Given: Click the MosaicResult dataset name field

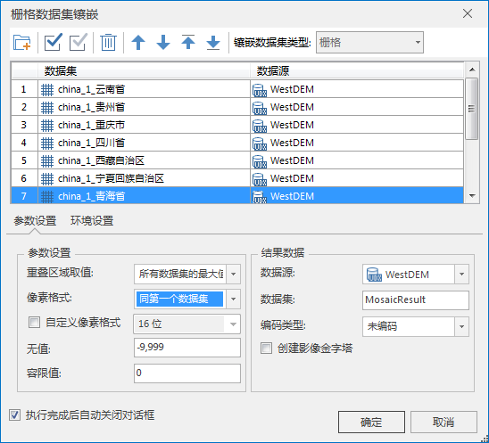Looking at the screenshot, I should click(x=416, y=299).
